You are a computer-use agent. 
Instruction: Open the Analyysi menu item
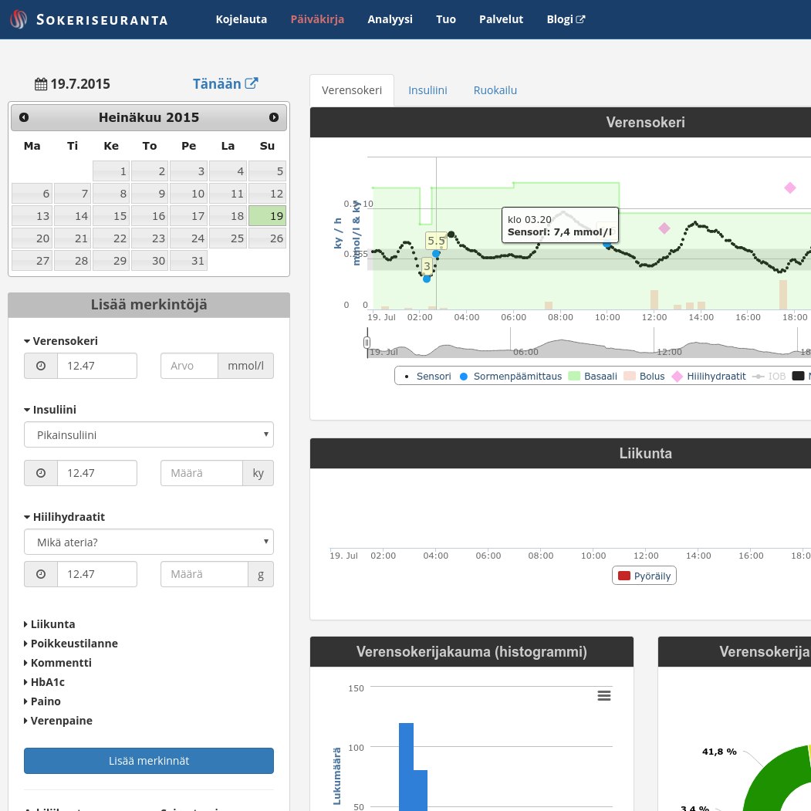[x=390, y=19]
